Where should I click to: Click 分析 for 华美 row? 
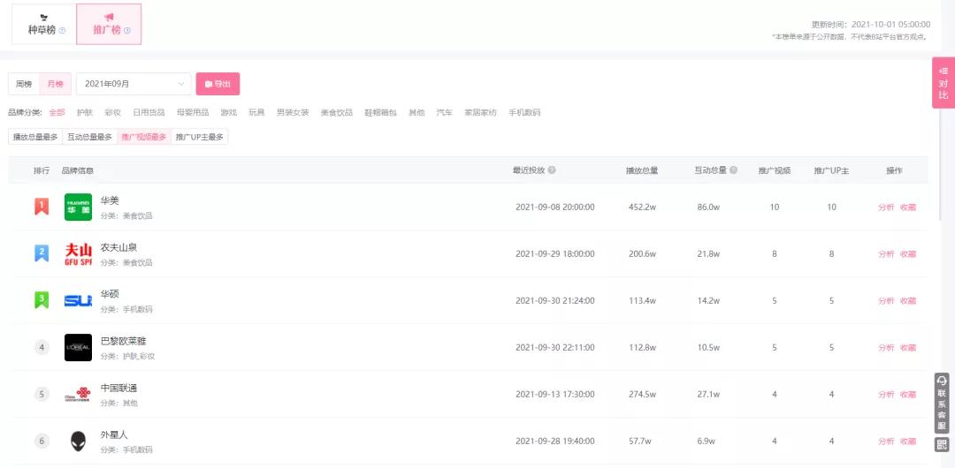pos(886,208)
